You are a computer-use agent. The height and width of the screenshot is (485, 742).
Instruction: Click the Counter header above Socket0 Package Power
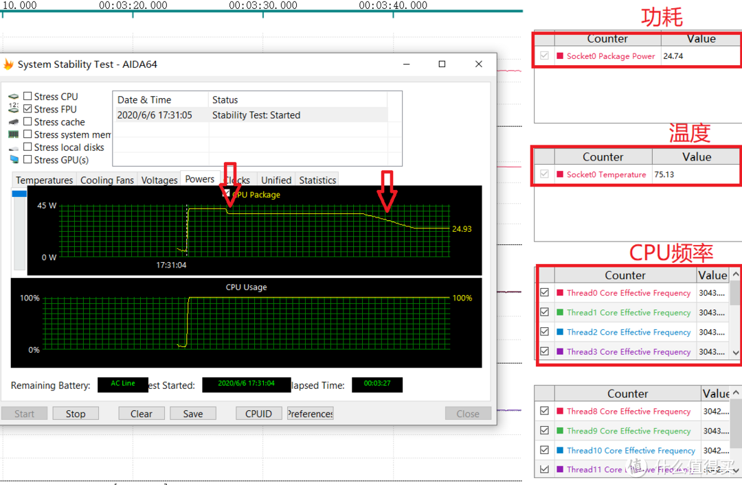607,39
